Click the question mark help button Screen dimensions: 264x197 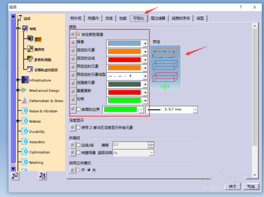pyautogui.click(x=241, y=7)
